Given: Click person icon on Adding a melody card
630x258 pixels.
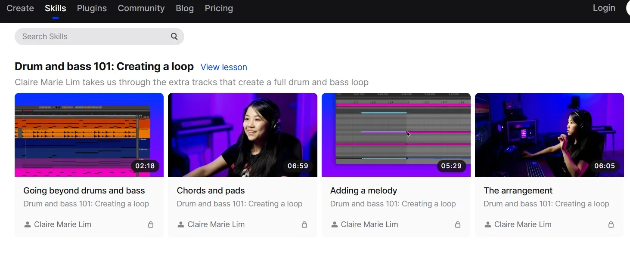Looking at the screenshot, I should (x=334, y=224).
